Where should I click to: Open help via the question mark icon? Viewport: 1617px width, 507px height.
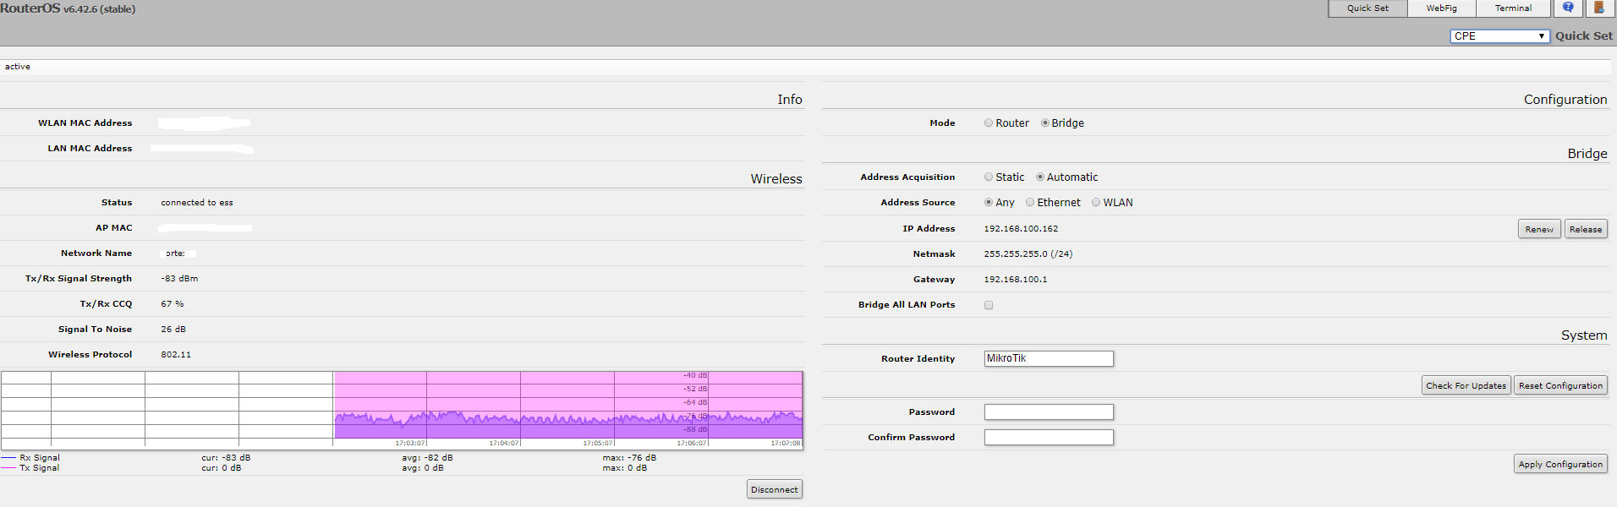[1568, 8]
